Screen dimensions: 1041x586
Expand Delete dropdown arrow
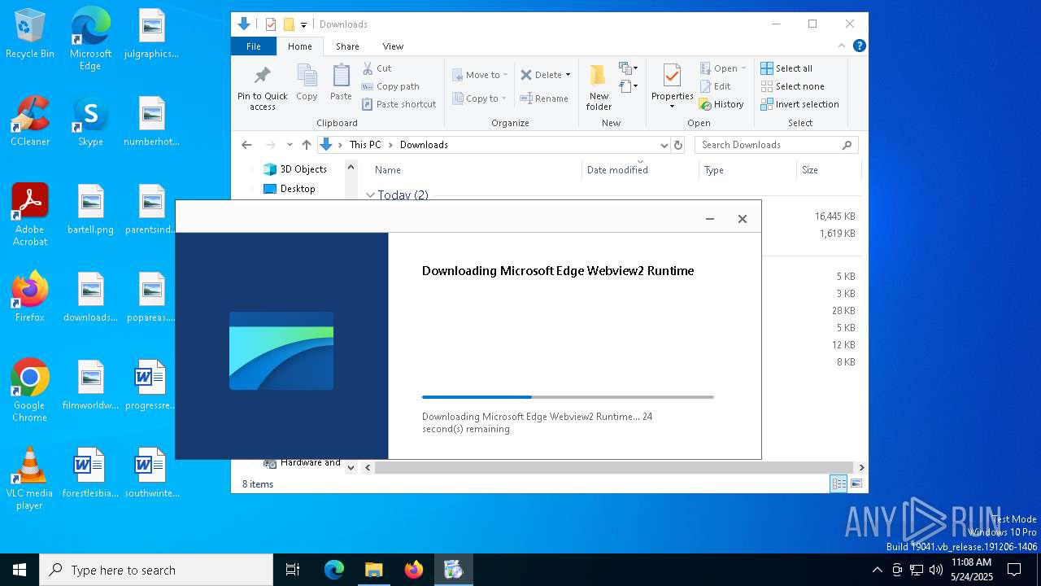point(568,75)
